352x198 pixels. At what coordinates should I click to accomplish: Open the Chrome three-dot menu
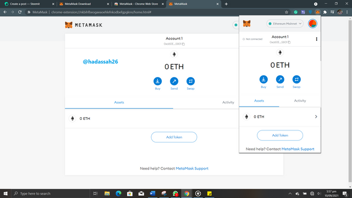347,12
